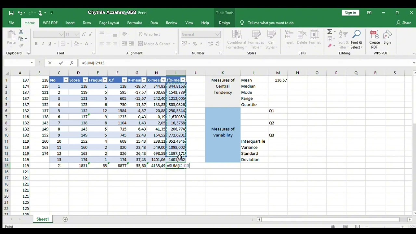
Task: Select the column K header
Action: tap(223, 73)
